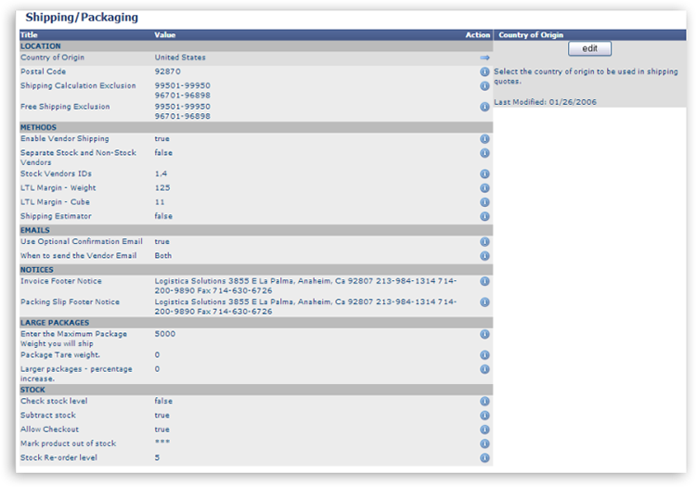Click the Subtract stock label

[48, 416]
